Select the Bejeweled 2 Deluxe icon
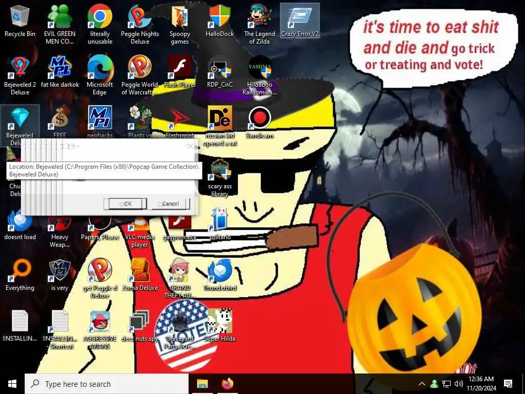The width and height of the screenshot is (525, 394). [x=20, y=75]
